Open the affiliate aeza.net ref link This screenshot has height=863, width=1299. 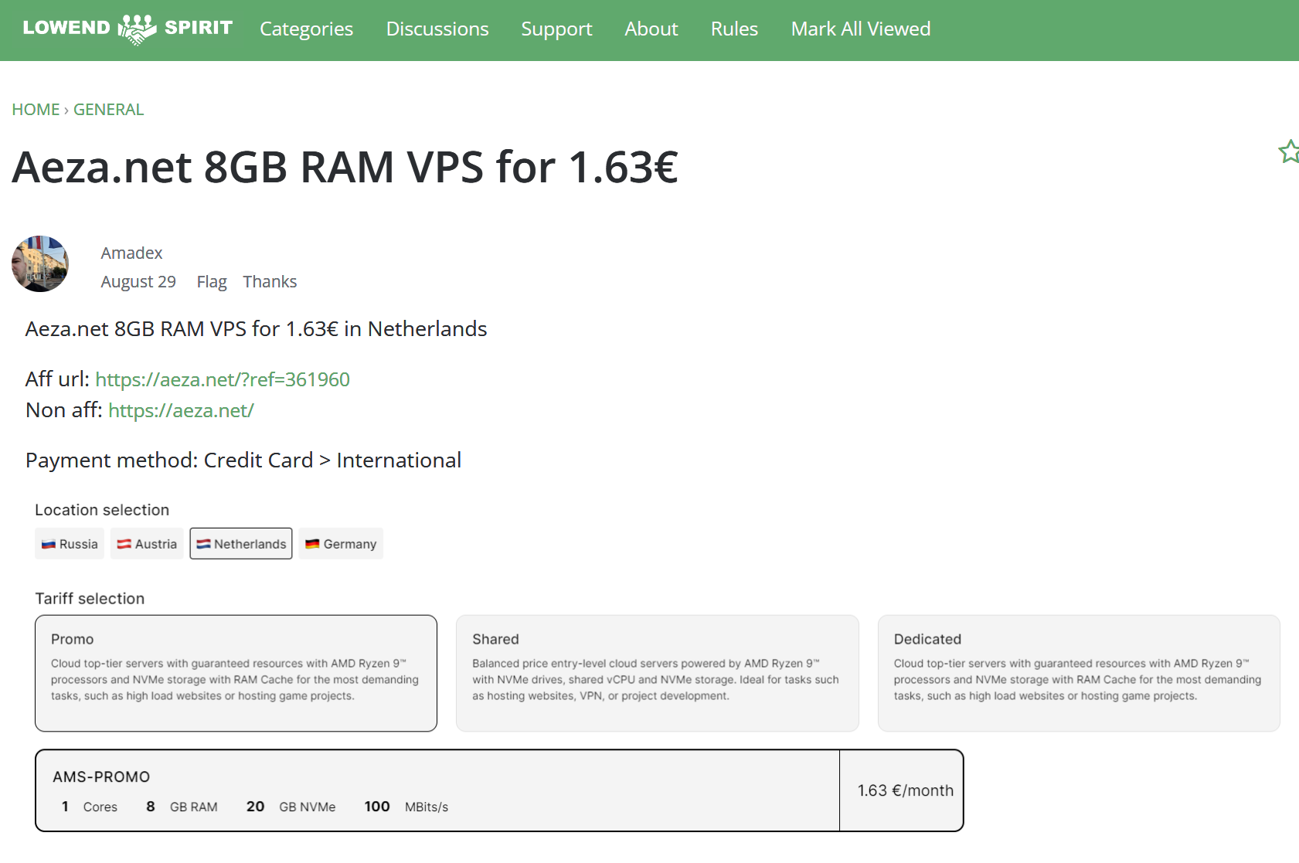(223, 379)
